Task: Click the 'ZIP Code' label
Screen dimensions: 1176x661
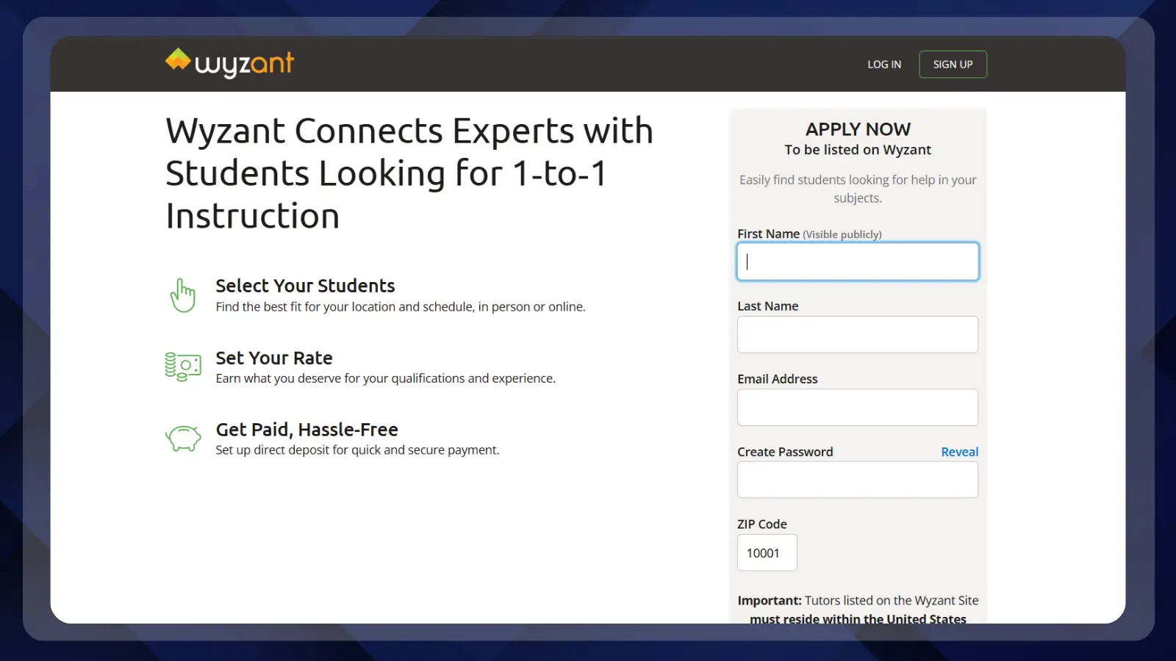Action: click(x=761, y=524)
